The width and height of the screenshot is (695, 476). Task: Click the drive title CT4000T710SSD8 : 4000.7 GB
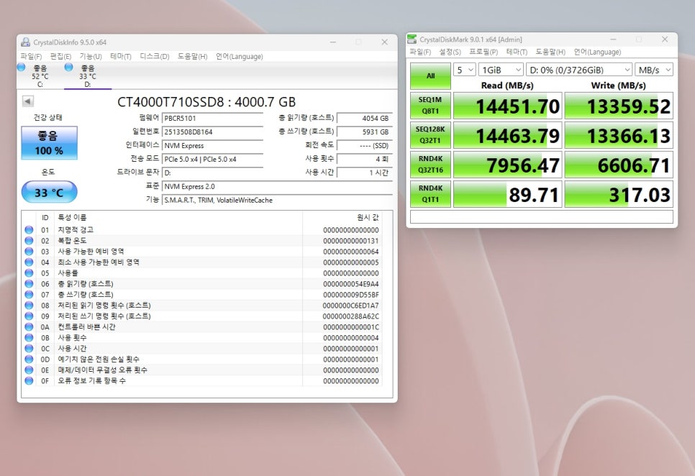coord(206,102)
